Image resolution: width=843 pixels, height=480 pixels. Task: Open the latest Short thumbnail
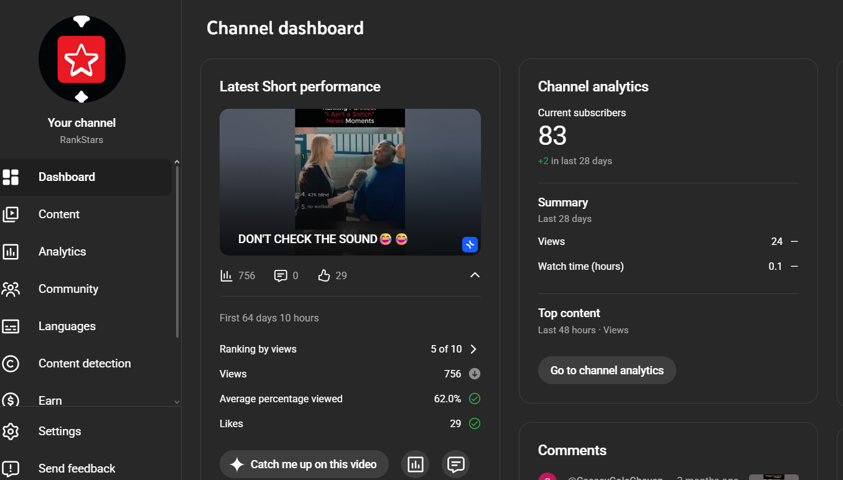(350, 182)
